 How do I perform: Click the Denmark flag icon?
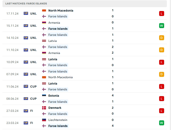(44, 108)
